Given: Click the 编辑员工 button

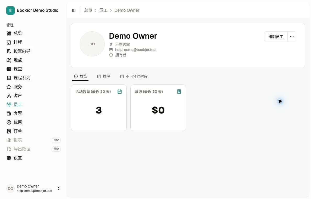Looking at the screenshot, I should (x=276, y=37).
